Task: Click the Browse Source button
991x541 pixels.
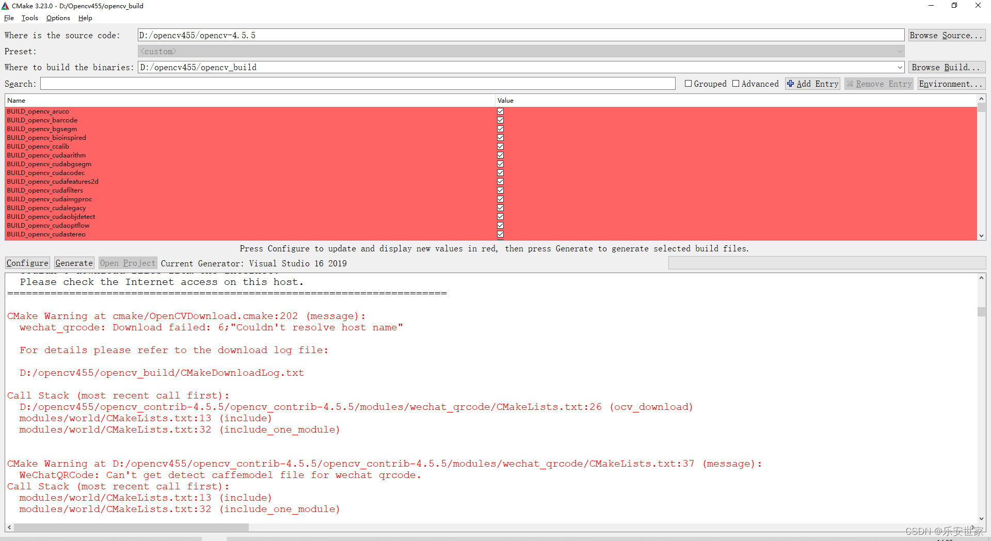Action: click(x=947, y=35)
